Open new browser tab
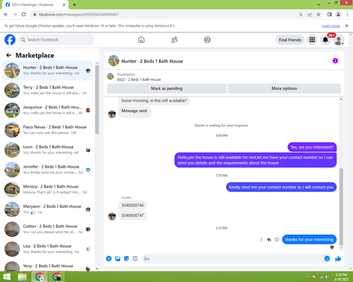The image size is (353, 282). [x=74, y=5]
